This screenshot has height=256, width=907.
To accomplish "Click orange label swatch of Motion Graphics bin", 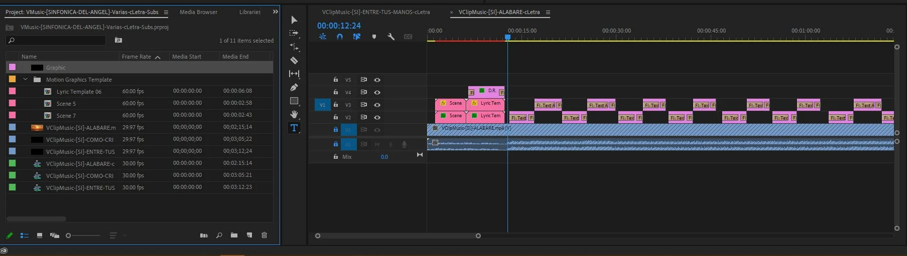I will [13, 79].
